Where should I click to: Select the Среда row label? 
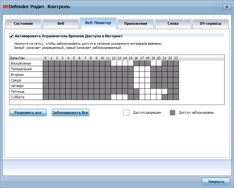16,81
